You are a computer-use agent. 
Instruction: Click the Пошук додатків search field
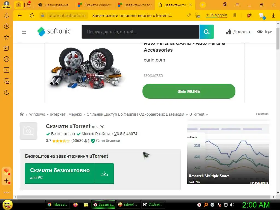coord(140,32)
